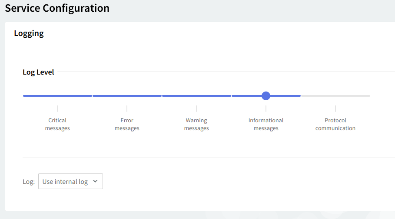Click the gray slider track segment for Protocol
Image resolution: width=395 pixels, height=219 pixels.
(335, 96)
